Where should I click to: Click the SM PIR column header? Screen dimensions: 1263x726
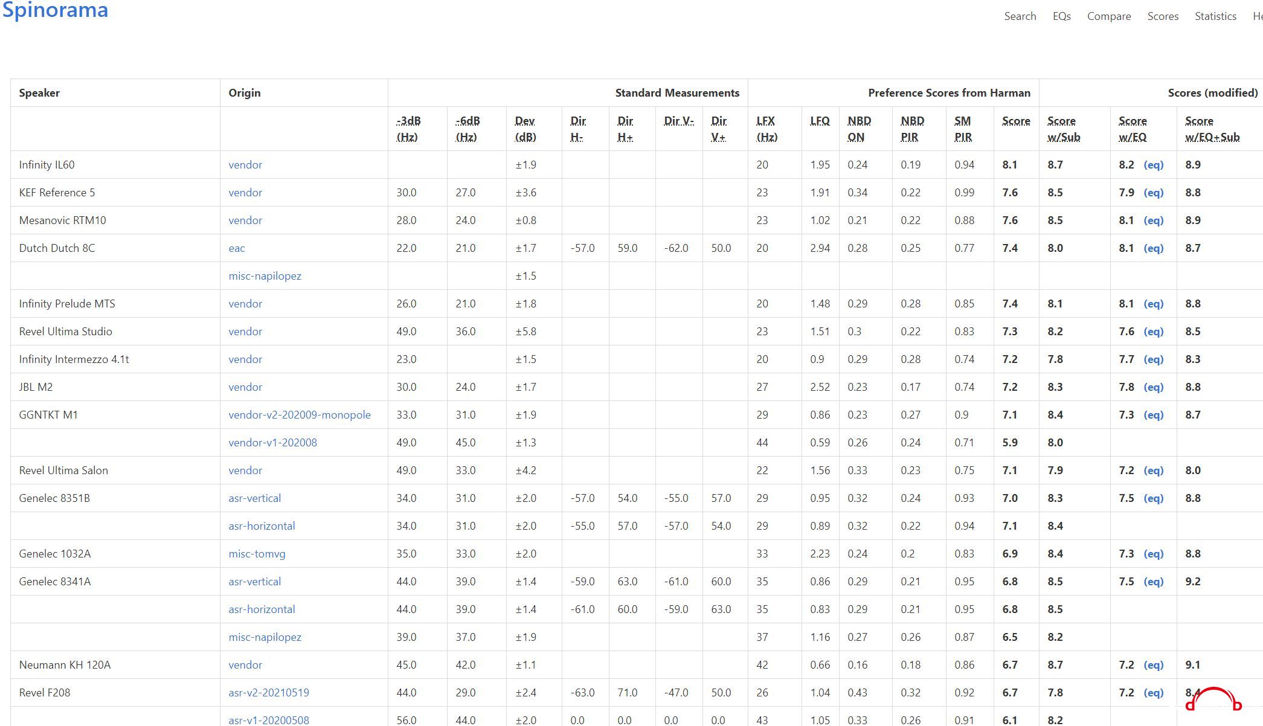(963, 129)
